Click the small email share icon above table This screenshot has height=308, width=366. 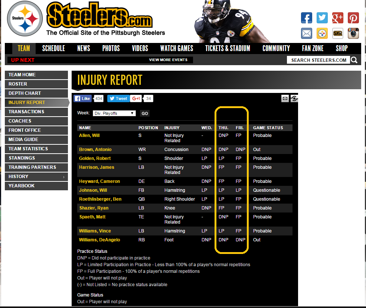(285, 98)
